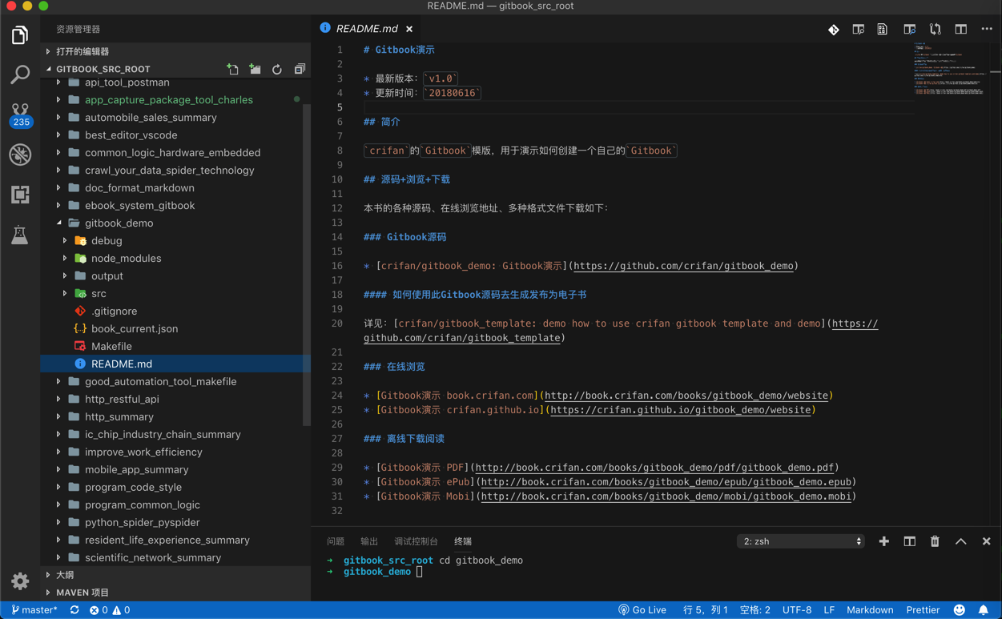Collapse all folders in explorer
Viewport: 1002px width, 619px height.
point(300,70)
